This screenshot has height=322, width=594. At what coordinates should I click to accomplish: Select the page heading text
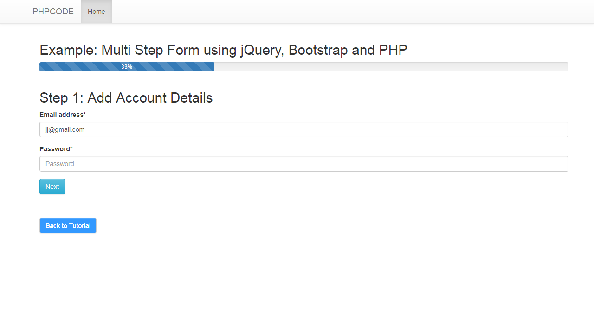[223, 50]
